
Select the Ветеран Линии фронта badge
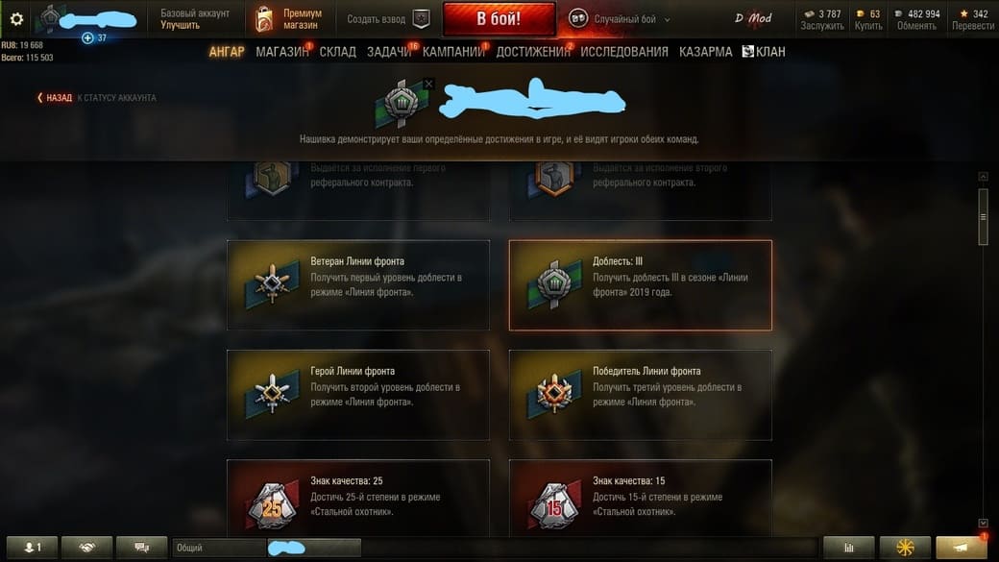pos(358,285)
